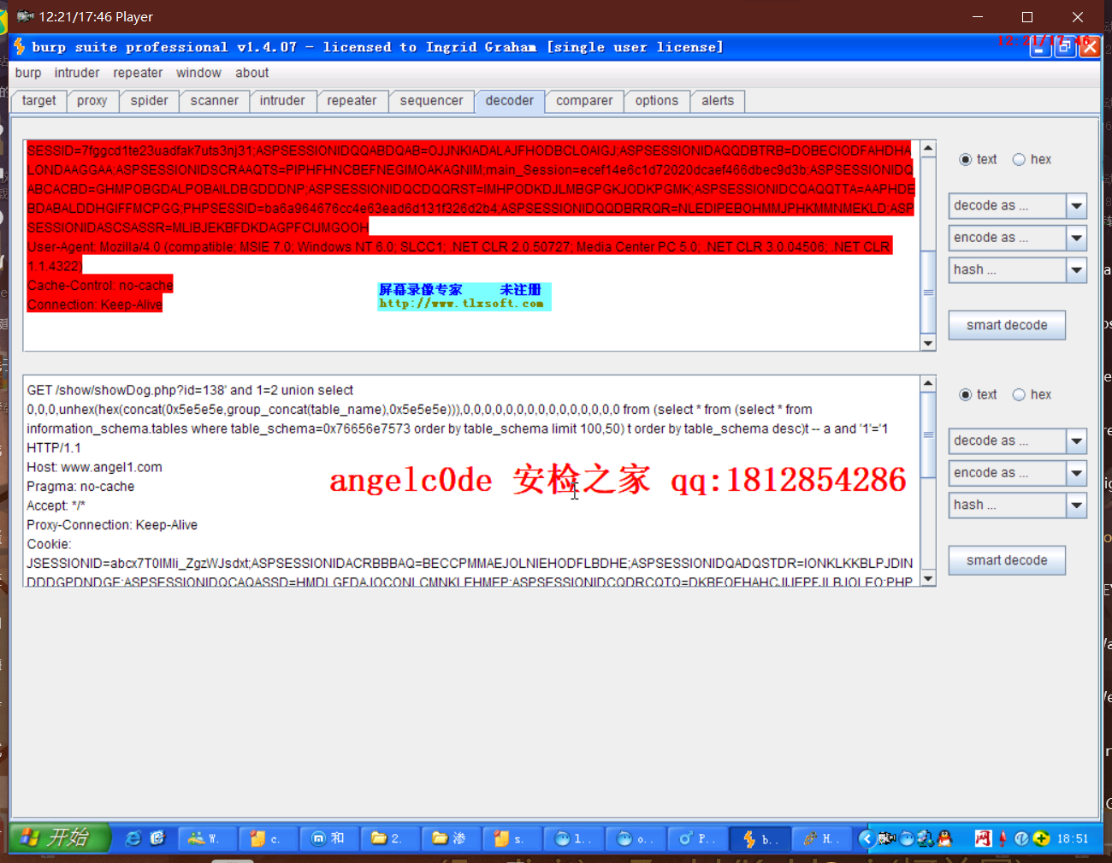1112x863 pixels.
Task: Open upper 'decode as ...' dropdown
Action: click(x=1017, y=205)
